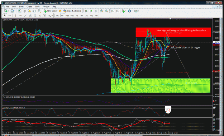
Task: Show the Market Watch window
Action: (20, 11)
